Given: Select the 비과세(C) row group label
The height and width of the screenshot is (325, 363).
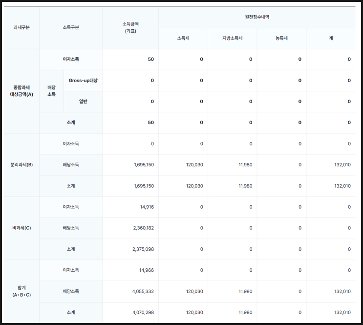Looking at the screenshot, I should (x=21, y=228).
